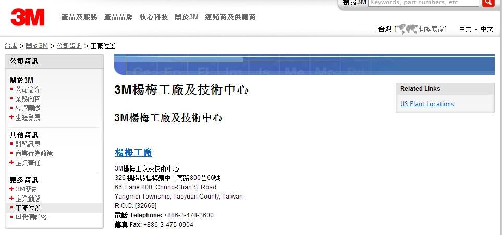This screenshot has height=235, width=502.
Task: Open the 核心科技 menu
Action: point(154,17)
